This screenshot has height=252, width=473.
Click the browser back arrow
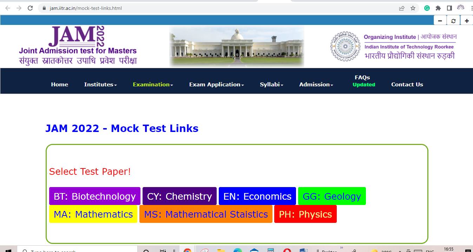(7, 8)
